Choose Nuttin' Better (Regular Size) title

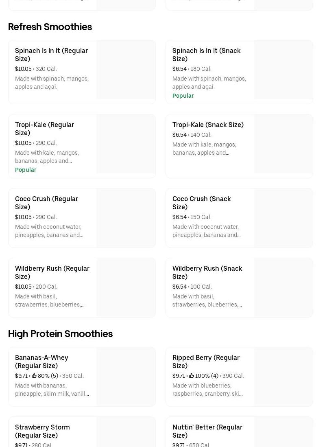coord(207,431)
